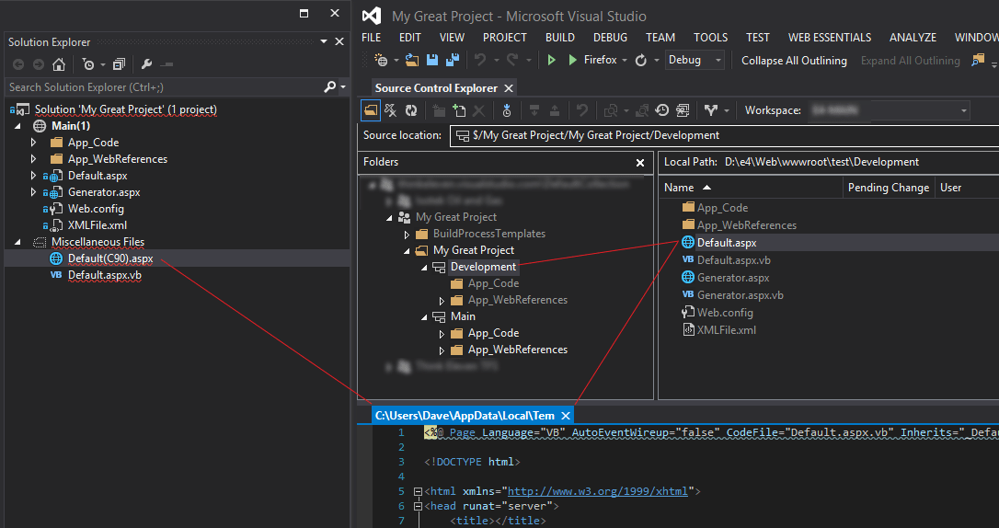Click the Save All toolbar icon
999x528 pixels.
453,60
